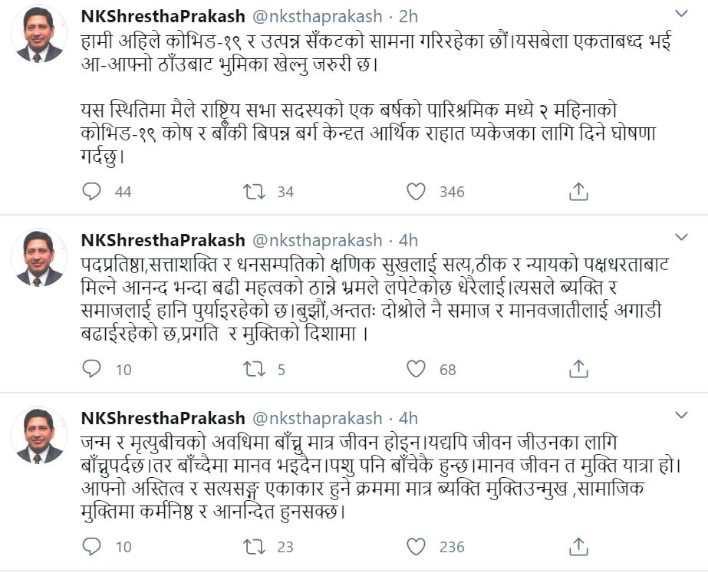Retweet the tweet with 23 retweets
Viewport: 708px width, 573px height.
click(x=254, y=547)
